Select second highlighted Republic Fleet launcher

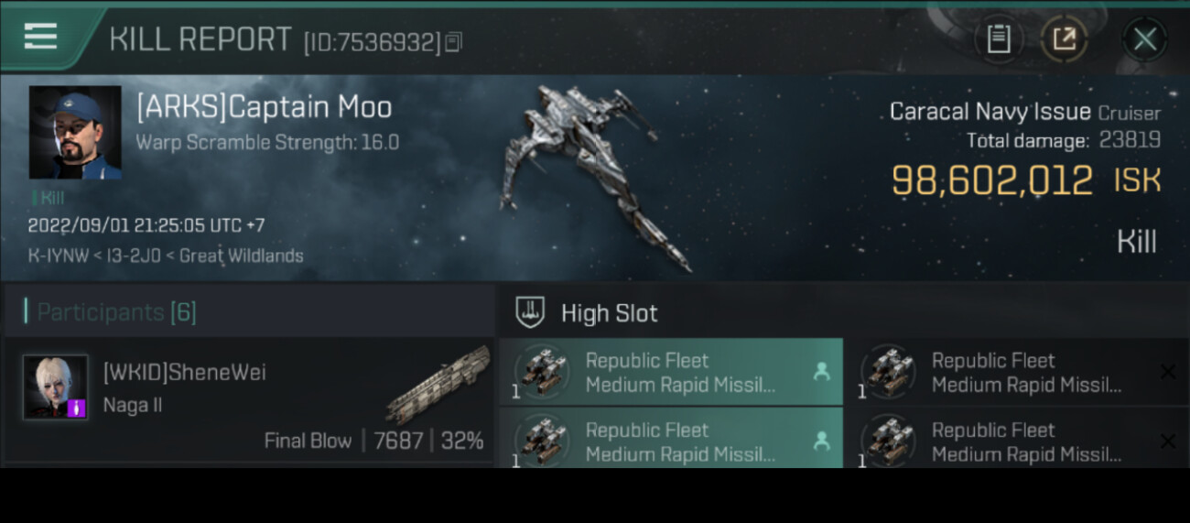coord(671,440)
